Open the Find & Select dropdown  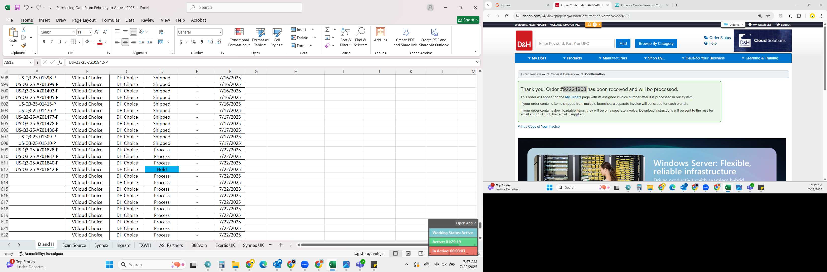pyautogui.click(x=361, y=37)
